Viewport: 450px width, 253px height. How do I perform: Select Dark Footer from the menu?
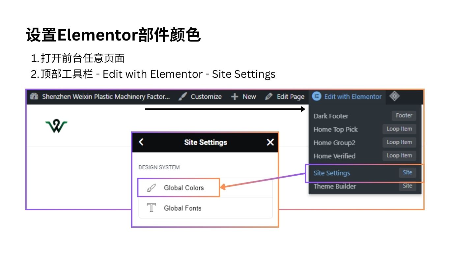[x=331, y=116]
